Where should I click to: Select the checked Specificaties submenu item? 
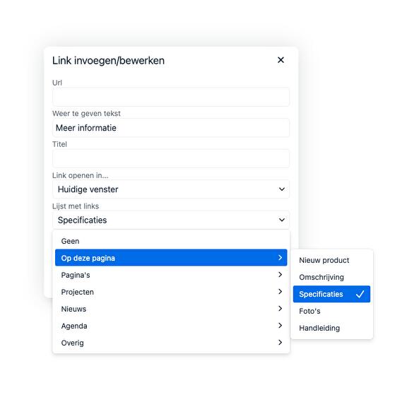pos(331,294)
